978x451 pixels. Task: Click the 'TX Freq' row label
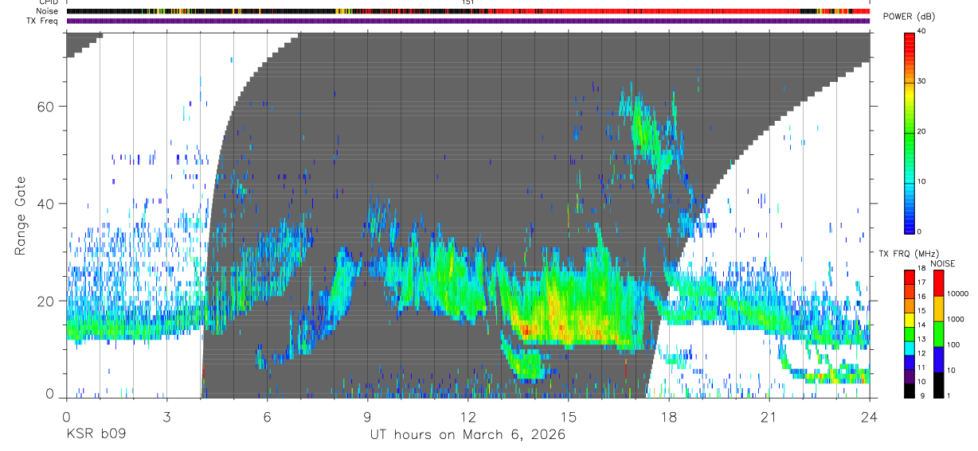[x=43, y=21]
